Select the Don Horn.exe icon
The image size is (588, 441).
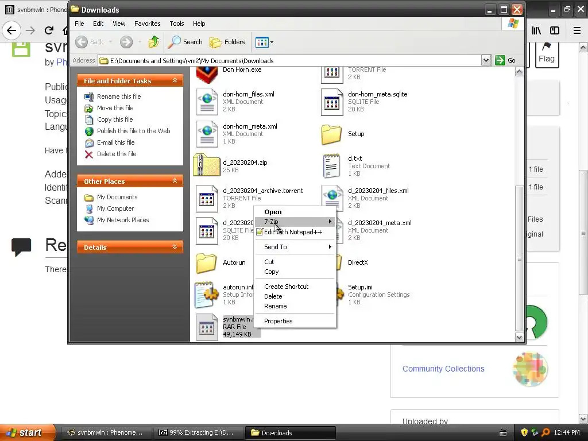pyautogui.click(x=207, y=75)
